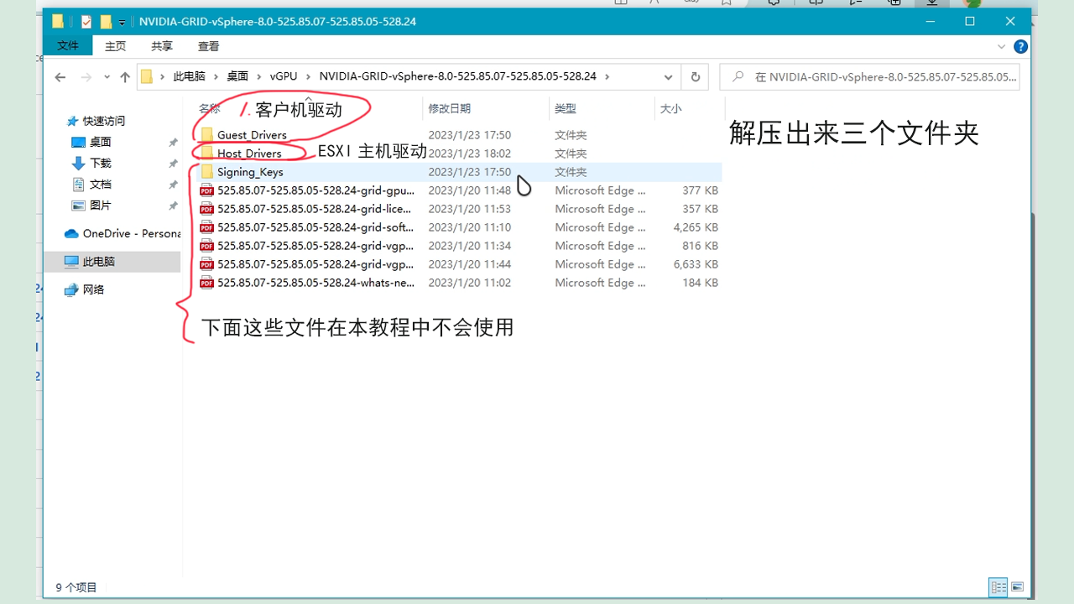Click the 桌面 pin icon in sidebar
Screen dimensions: 1074x604
click(173, 143)
